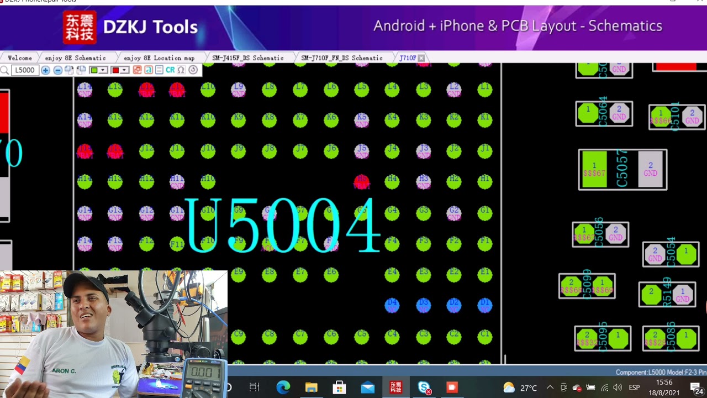
Task: Click the DZKJ app taskbar icon
Action: 396,387
